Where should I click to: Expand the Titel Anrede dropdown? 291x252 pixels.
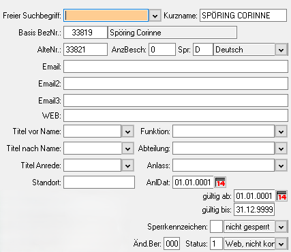pyautogui.click(x=127, y=166)
